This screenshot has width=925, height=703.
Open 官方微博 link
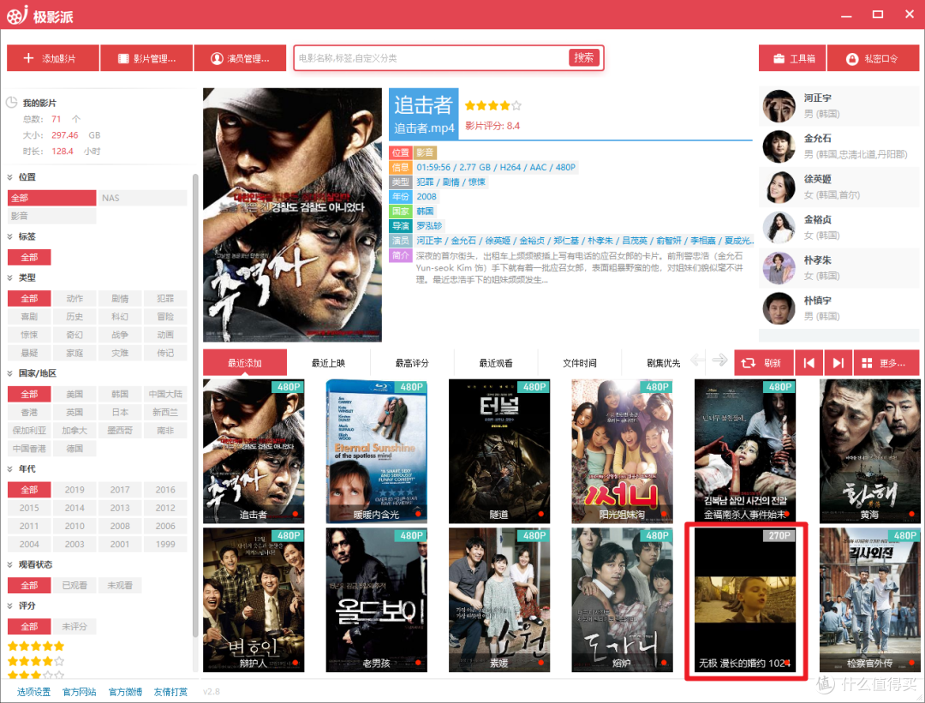[125, 692]
